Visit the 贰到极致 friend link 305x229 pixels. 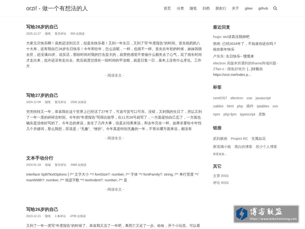220,139
